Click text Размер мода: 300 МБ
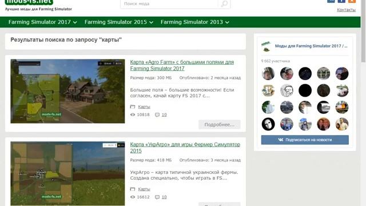 coord(151,78)
